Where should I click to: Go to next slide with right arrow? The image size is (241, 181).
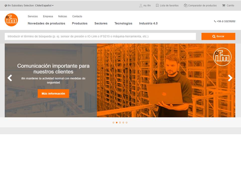click(x=230, y=78)
